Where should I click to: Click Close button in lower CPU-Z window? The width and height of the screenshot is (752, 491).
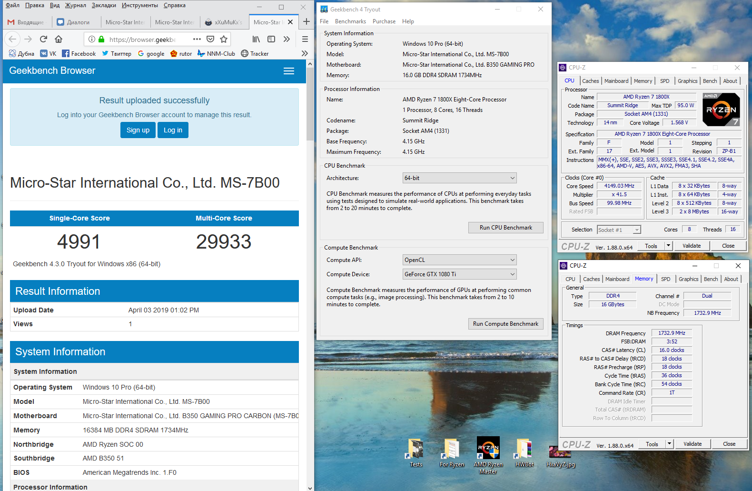coord(729,444)
